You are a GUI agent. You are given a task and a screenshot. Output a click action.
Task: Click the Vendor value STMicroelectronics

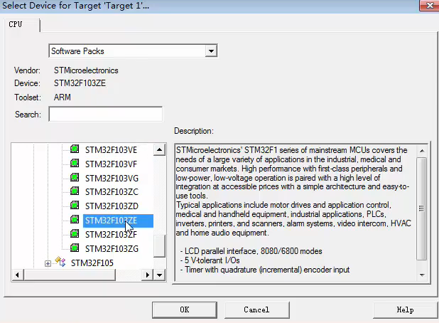86,70
